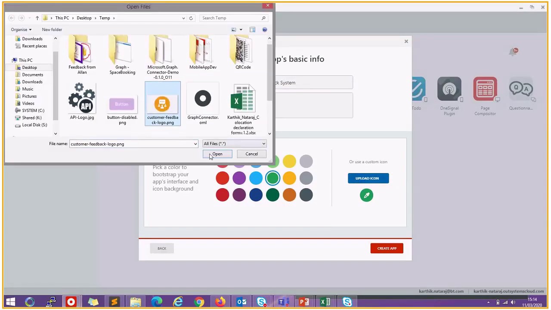Open the Microsoft.Graph.Connector-Demo folder

pos(162,58)
